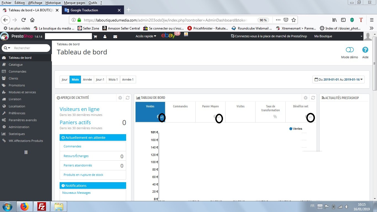Screen dimensions: 377x212
Task: Reload the current page
Action: coord(24,20)
